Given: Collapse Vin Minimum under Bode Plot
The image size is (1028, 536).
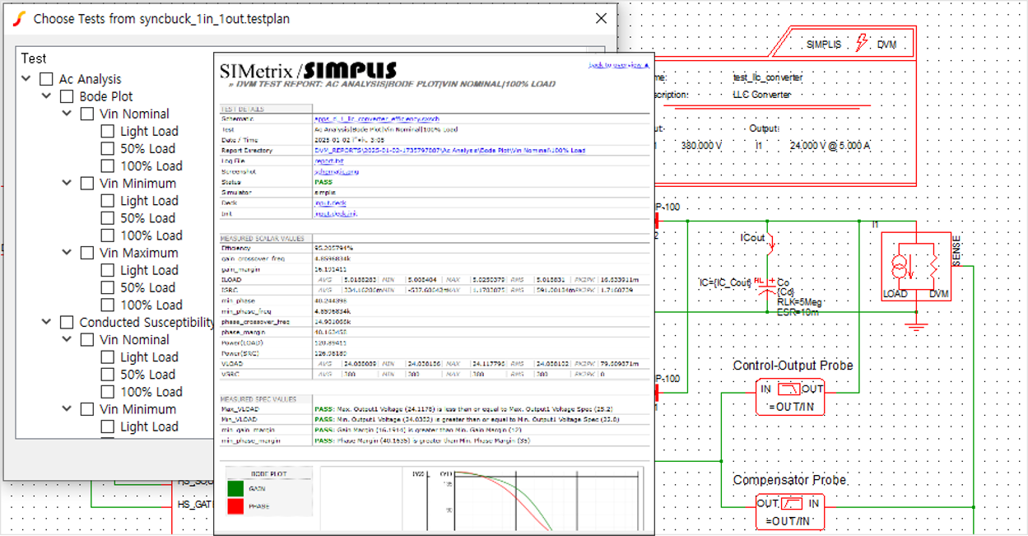Looking at the screenshot, I should pyautogui.click(x=67, y=183).
